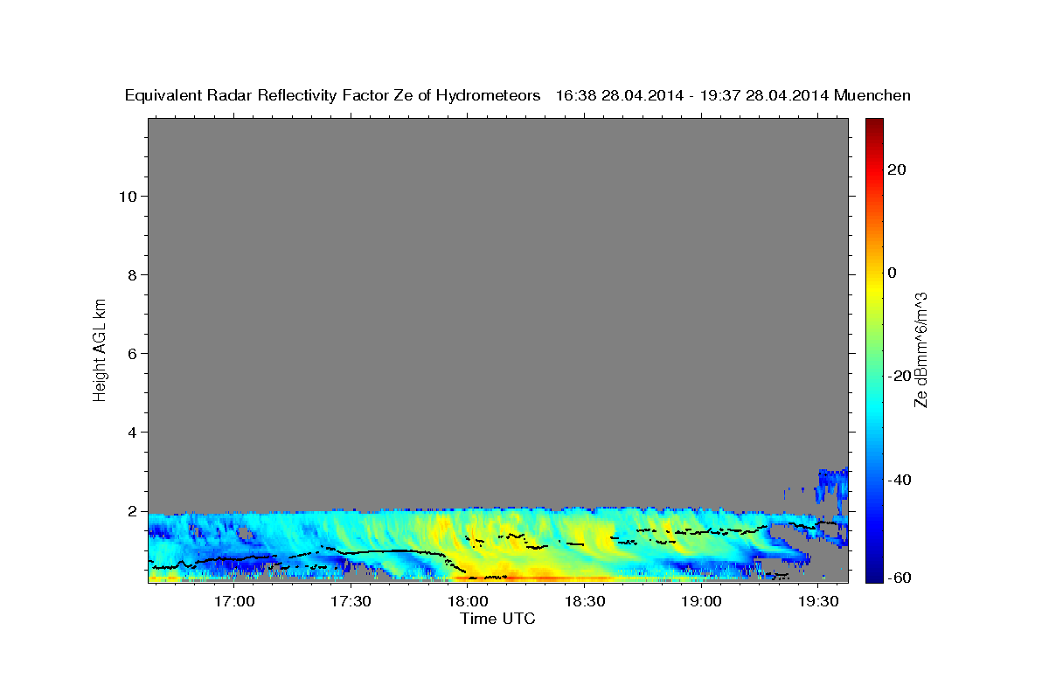Click the height tick label '8'
This screenshot has height=699, width=1049.
pyautogui.click(x=132, y=274)
